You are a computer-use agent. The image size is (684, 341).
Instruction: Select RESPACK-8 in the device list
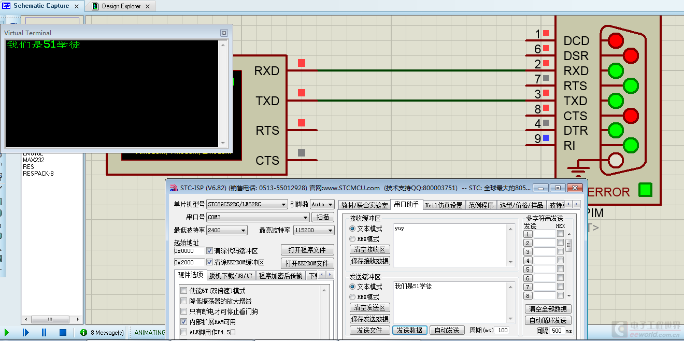[38, 174]
